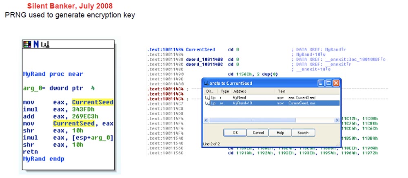Screen dimensions: 408x178
Task: Click the [esp+arg_0] operand
Action: click(93, 138)
